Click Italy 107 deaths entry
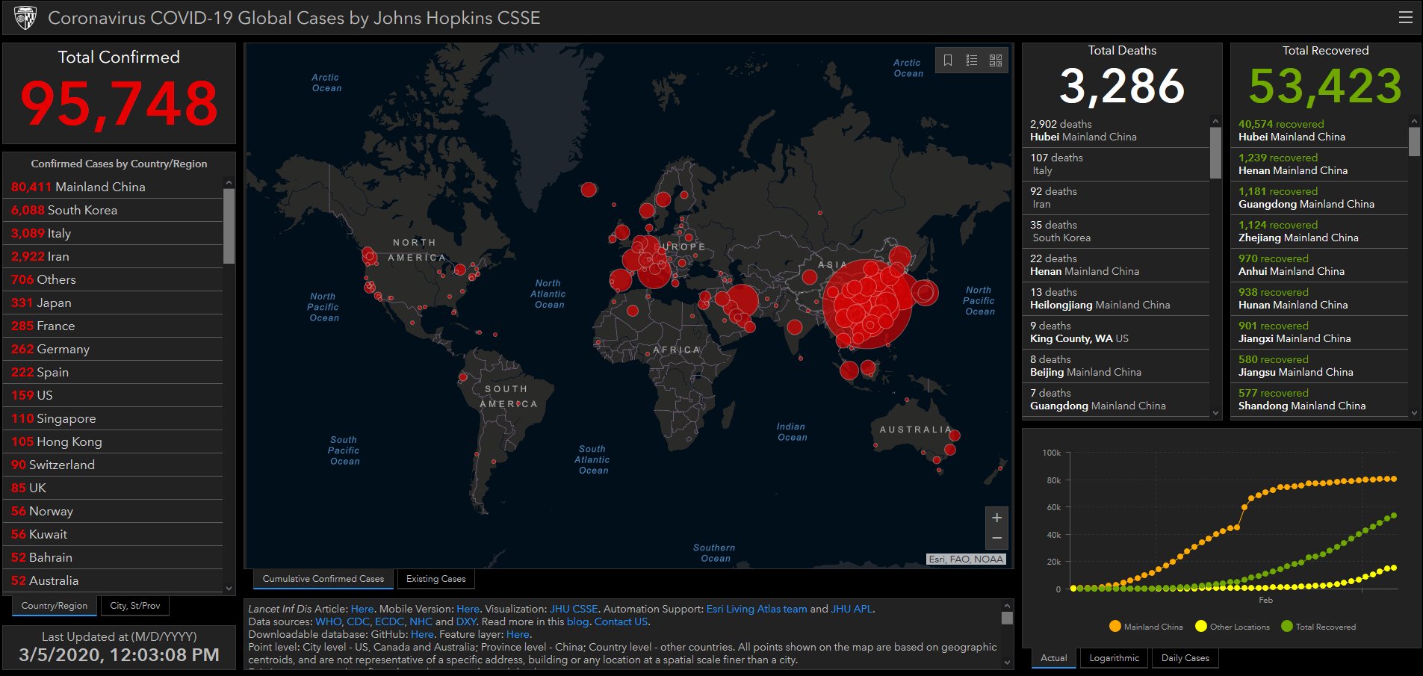Image resolution: width=1423 pixels, height=676 pixels. pos(1116,164)
